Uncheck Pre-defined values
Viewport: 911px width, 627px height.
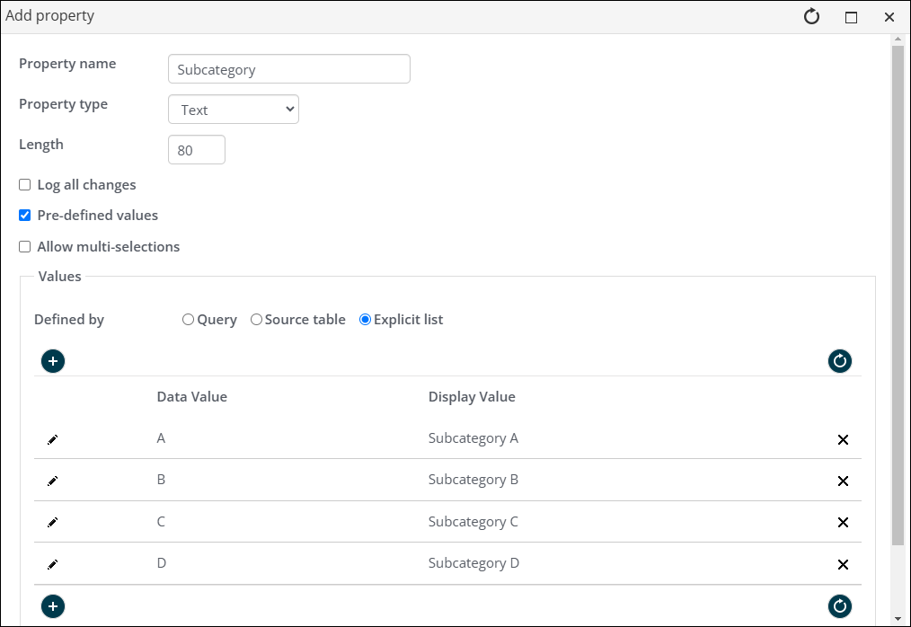(x=25, y=216)
